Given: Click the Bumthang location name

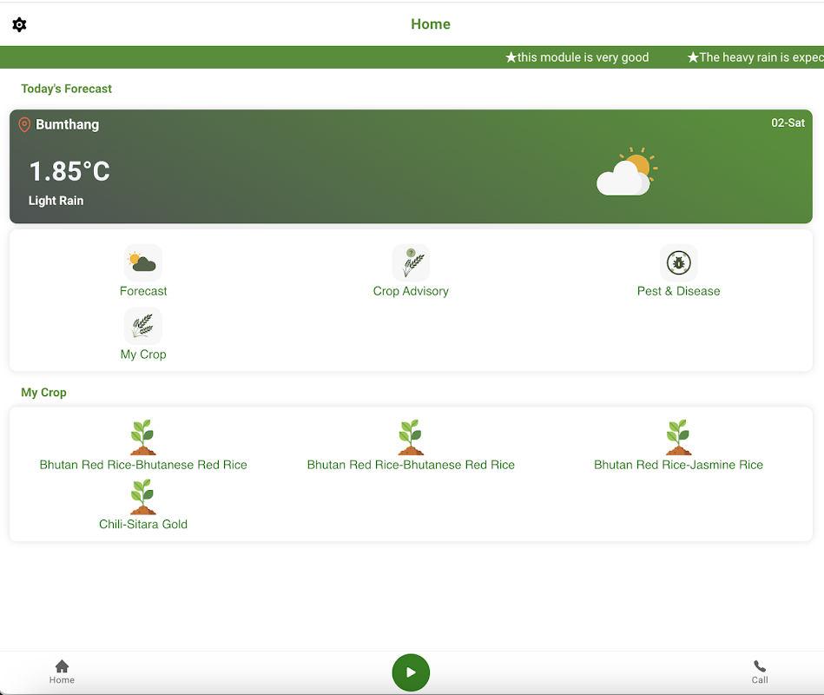Looking at the screenshot, I should pyautogui.click(x=67, y=124).
